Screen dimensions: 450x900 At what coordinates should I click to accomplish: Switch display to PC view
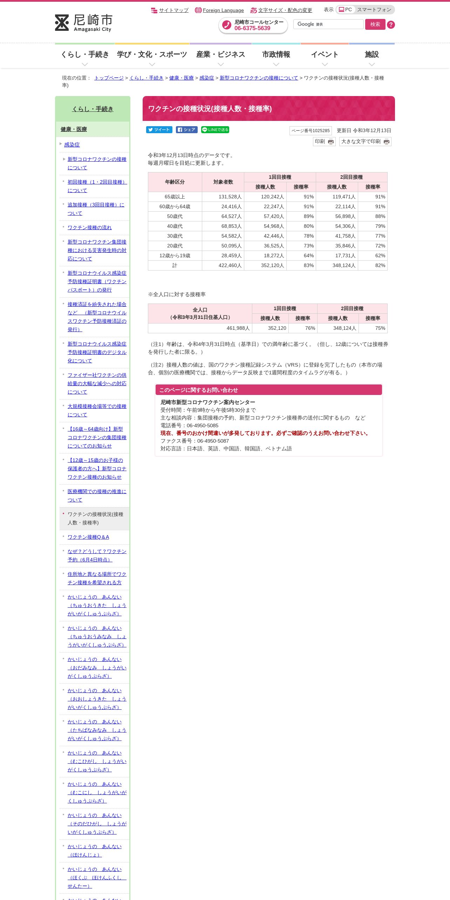346,9
